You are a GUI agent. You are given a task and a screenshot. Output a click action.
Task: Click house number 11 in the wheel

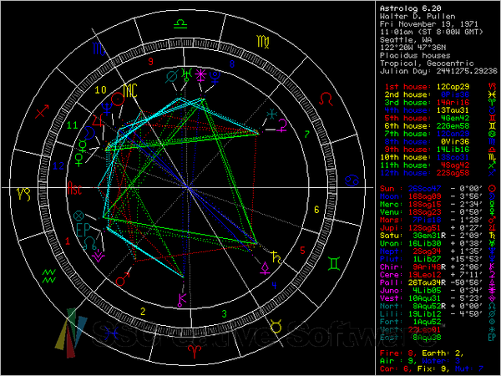72,125
